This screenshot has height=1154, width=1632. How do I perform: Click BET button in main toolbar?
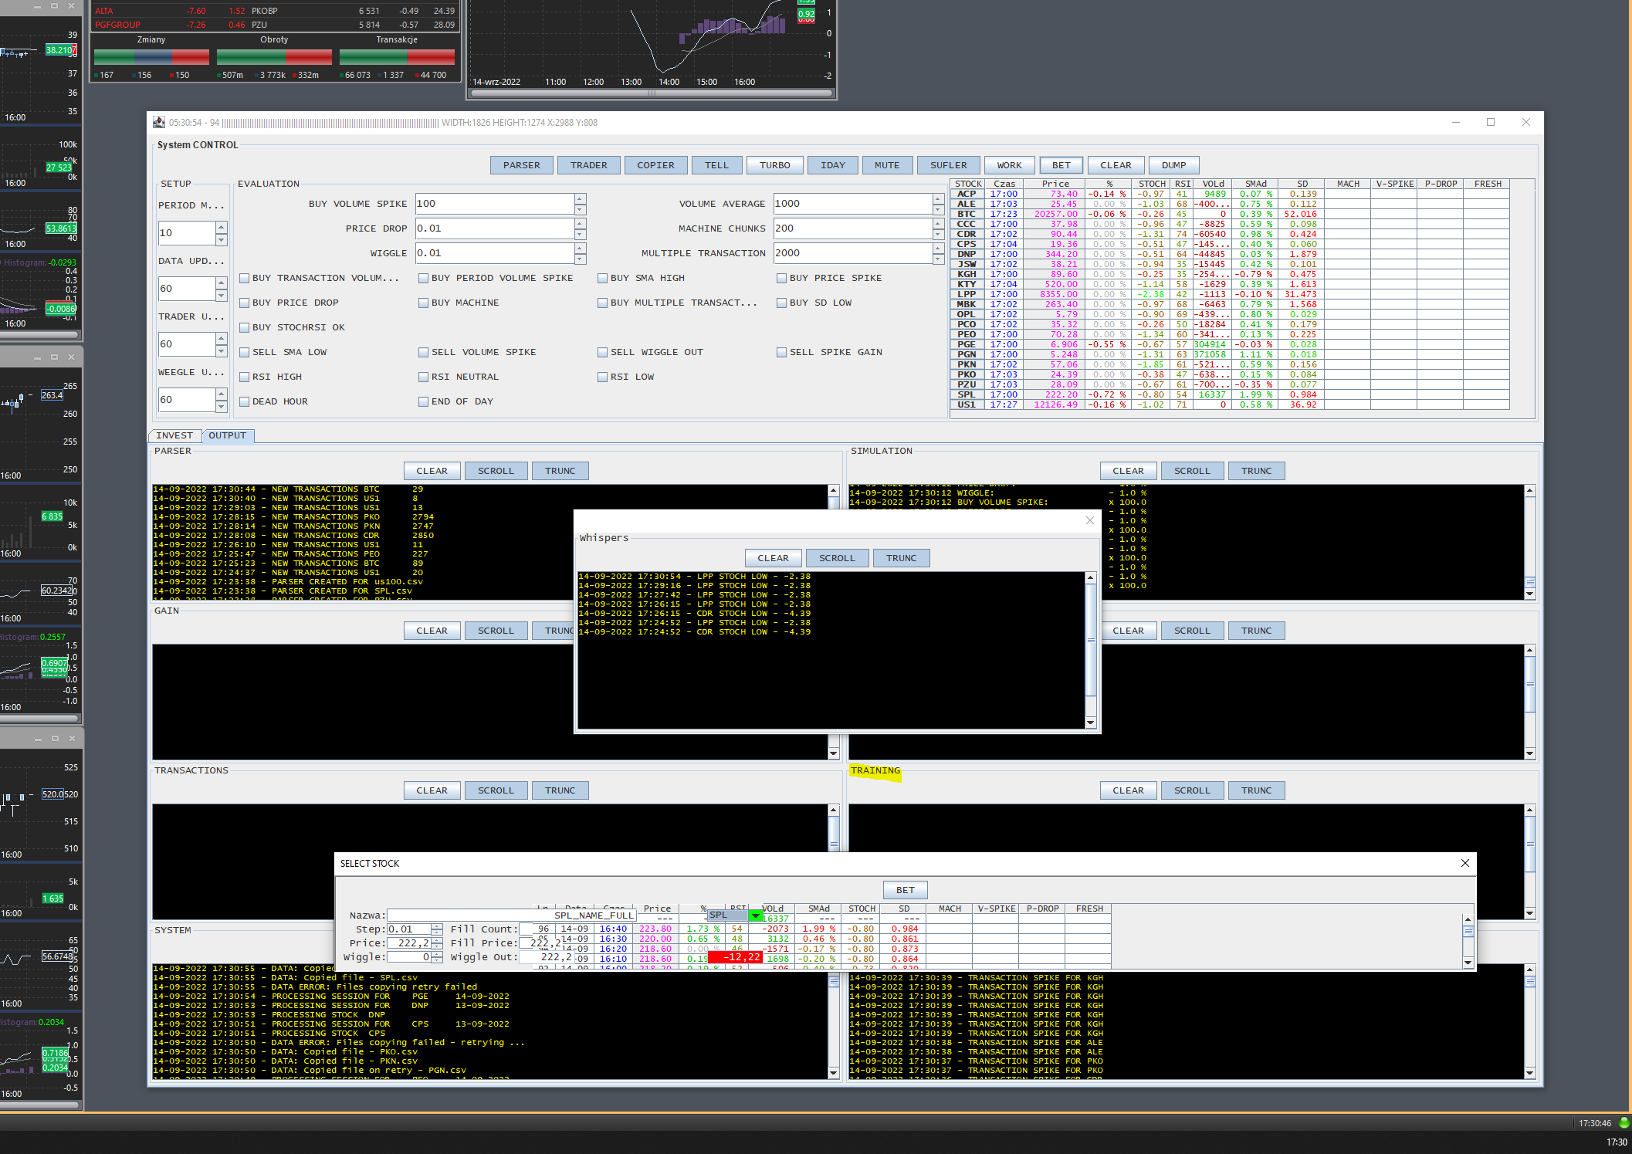(x=1061, y=165)
